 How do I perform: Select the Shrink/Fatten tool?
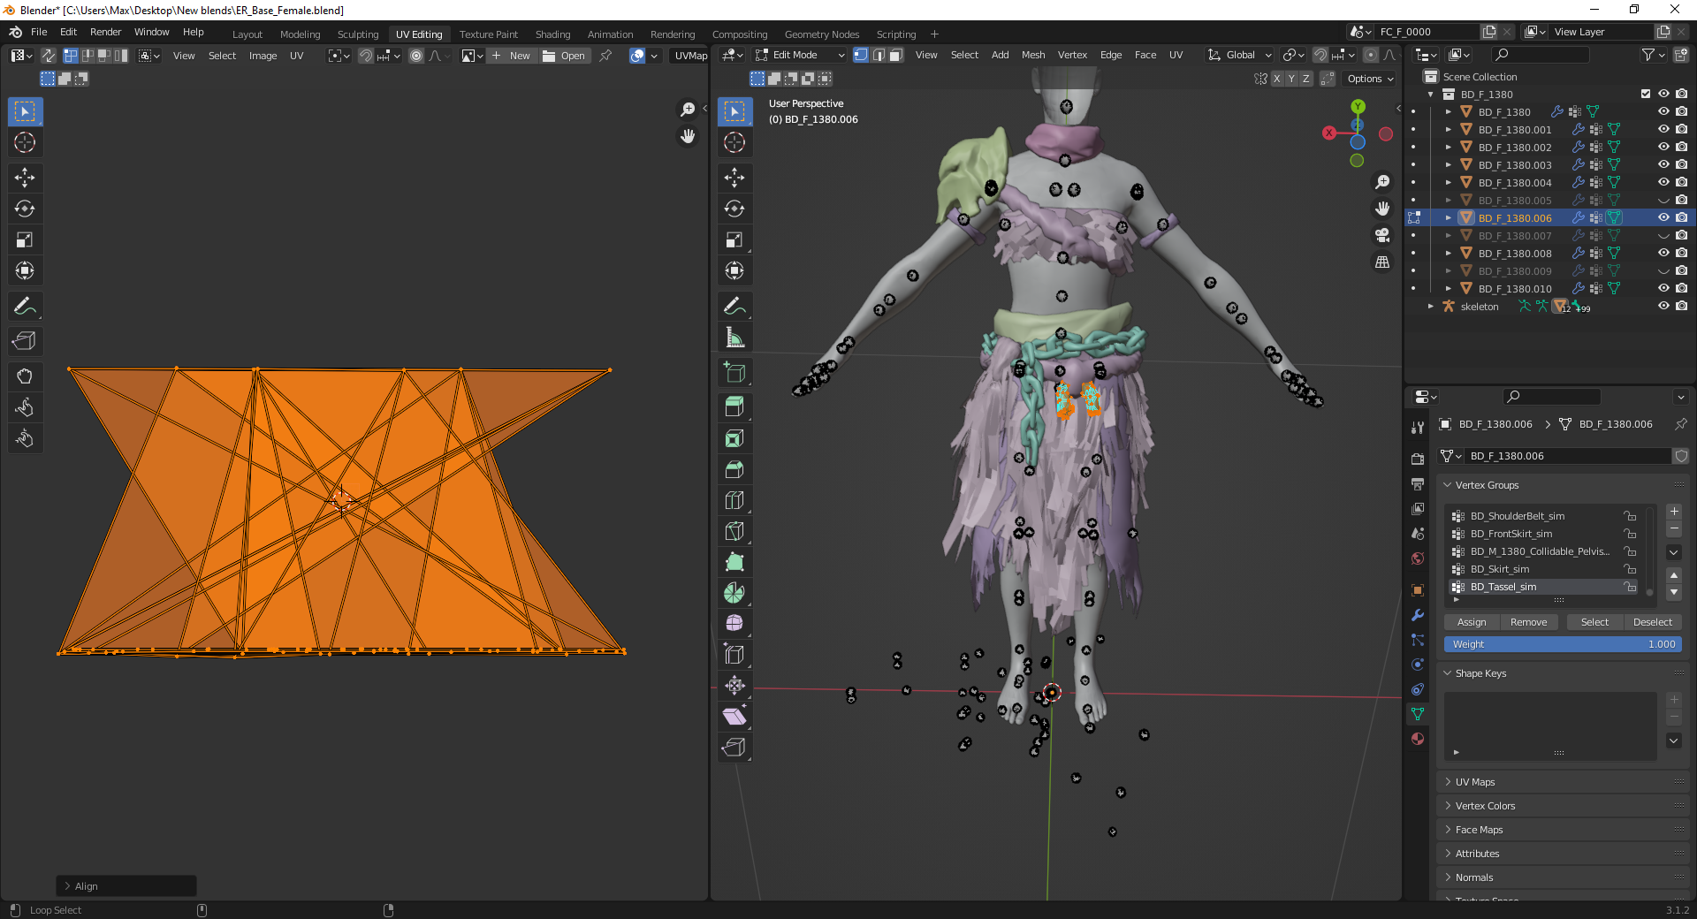pyautogui.click(x=734, y=685)
